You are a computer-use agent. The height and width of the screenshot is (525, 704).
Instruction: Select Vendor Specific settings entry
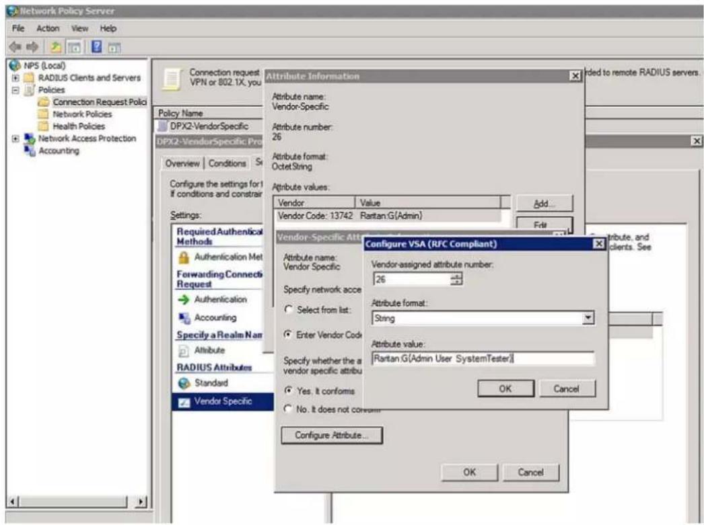223,401
